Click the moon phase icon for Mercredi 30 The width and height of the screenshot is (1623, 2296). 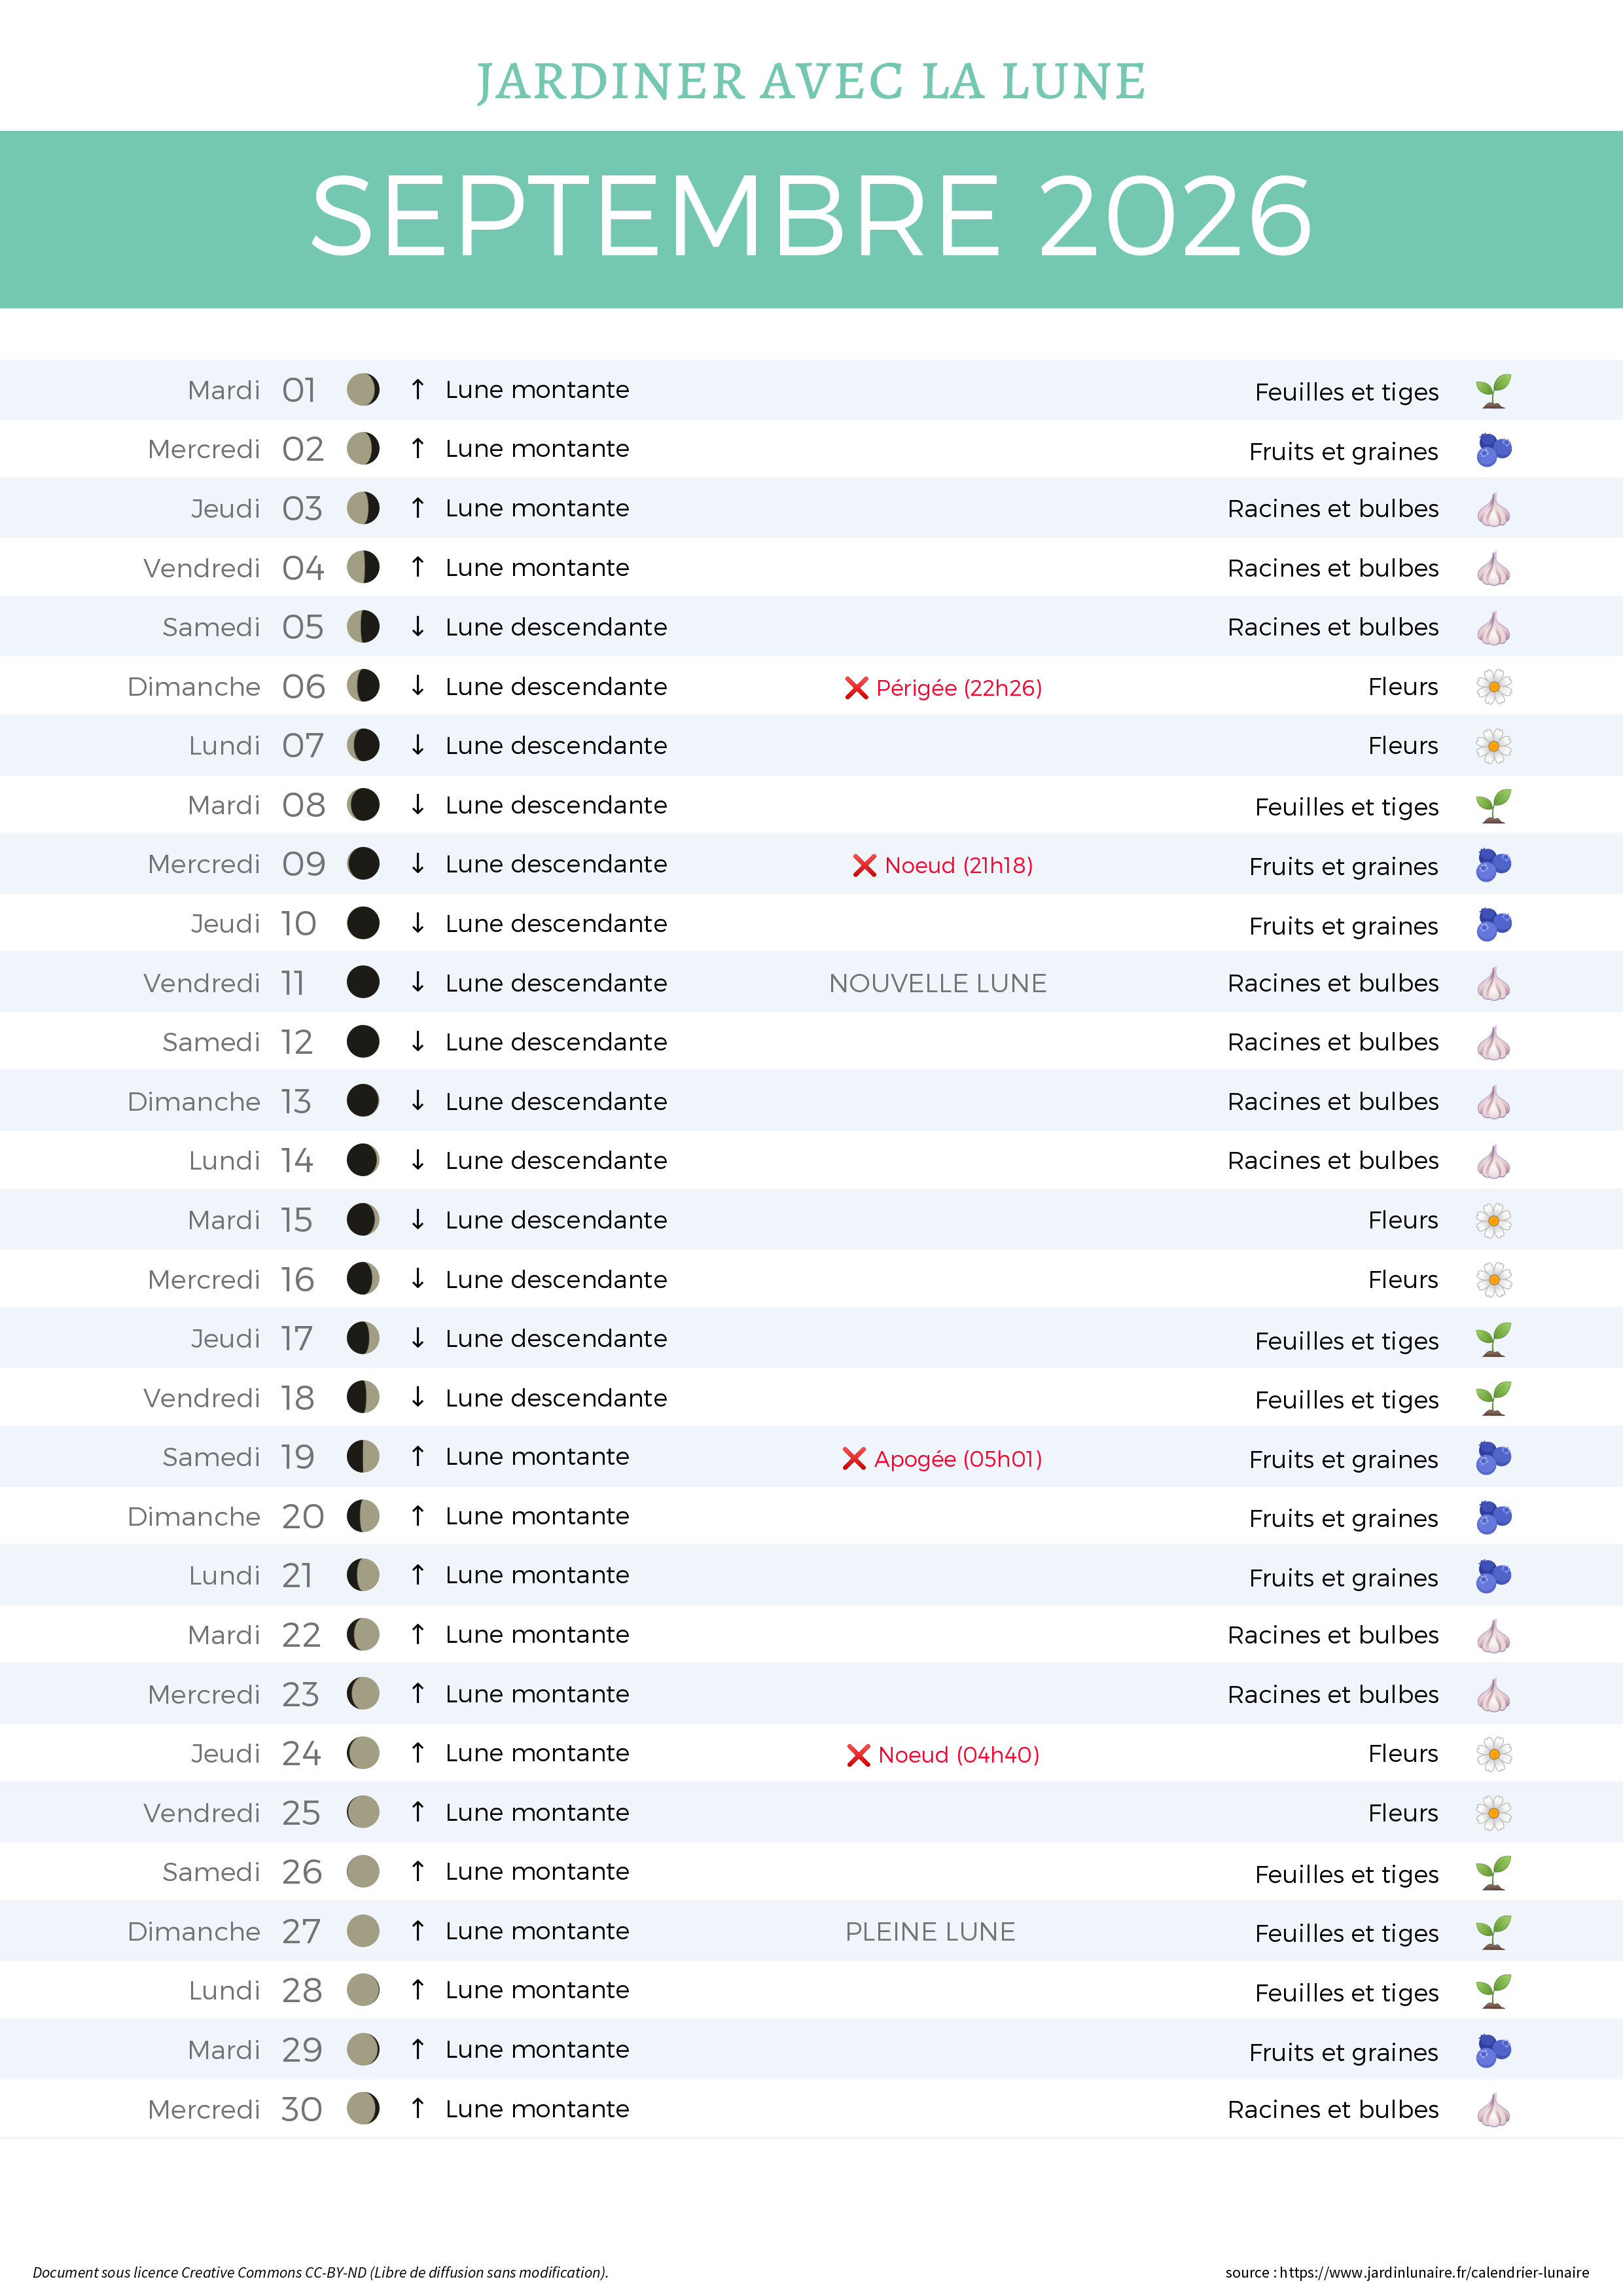coord(363,2108)
